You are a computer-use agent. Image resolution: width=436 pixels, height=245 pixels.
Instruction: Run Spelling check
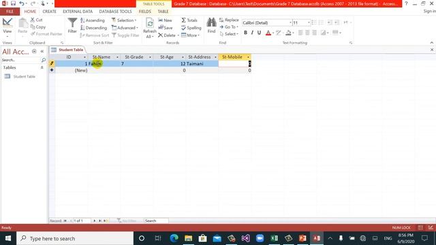click(x=191, y=28)
